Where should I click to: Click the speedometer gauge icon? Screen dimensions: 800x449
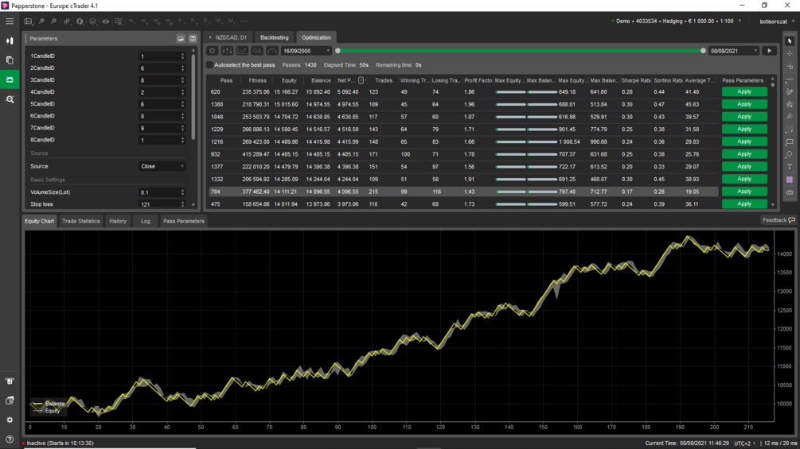[x=272, y=51]
